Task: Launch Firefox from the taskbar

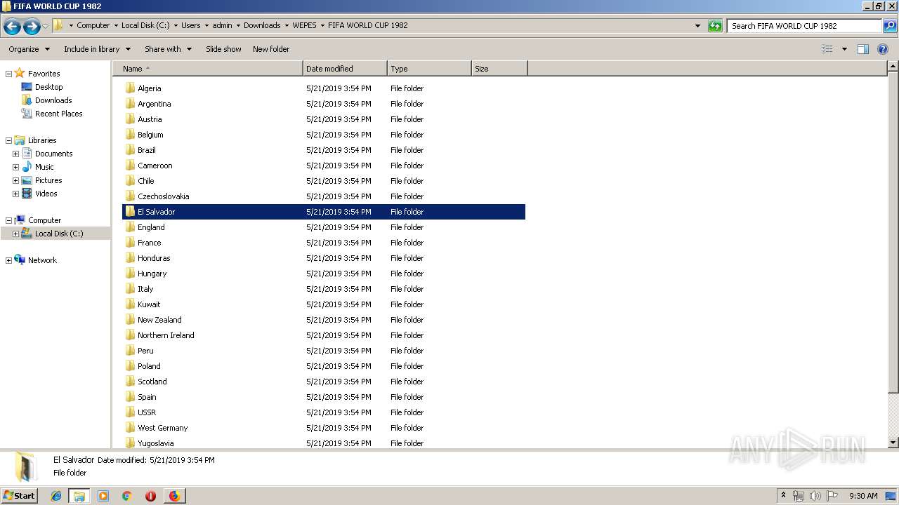Action: point(174,496)
